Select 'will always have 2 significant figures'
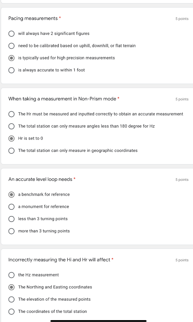193x322 pixels. pos(11,34)
